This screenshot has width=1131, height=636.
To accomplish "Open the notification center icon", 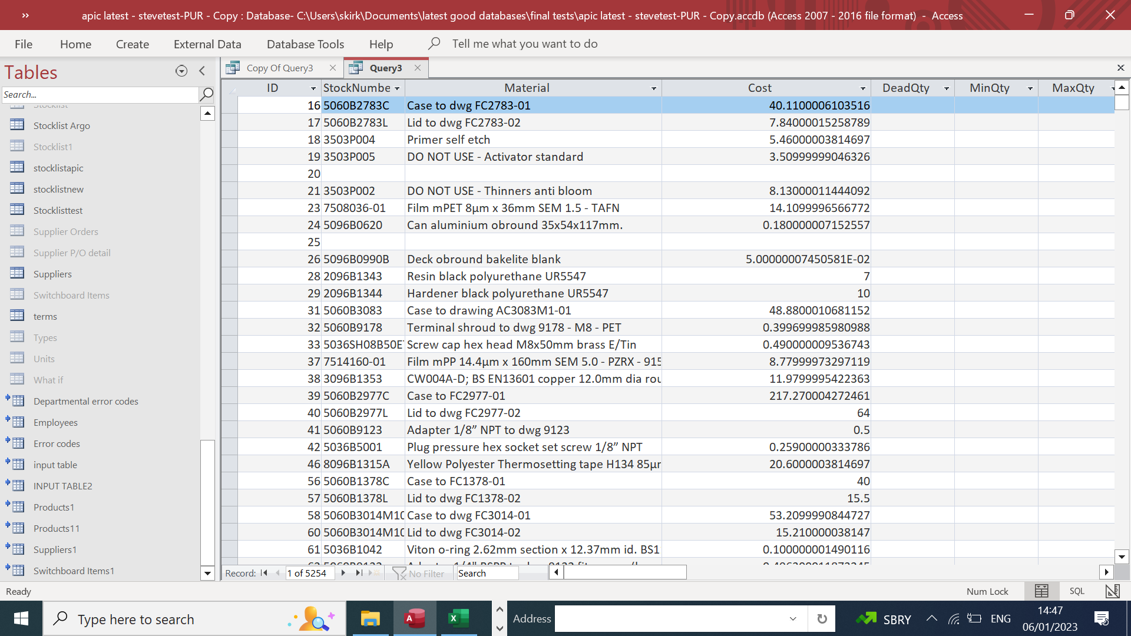I will click(x=1102, y=618).
